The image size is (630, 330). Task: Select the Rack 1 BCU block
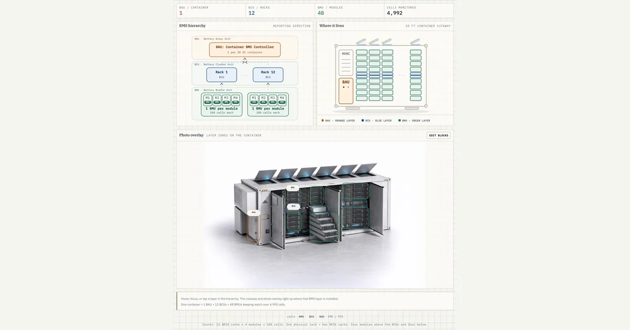[x=222, y=74]
